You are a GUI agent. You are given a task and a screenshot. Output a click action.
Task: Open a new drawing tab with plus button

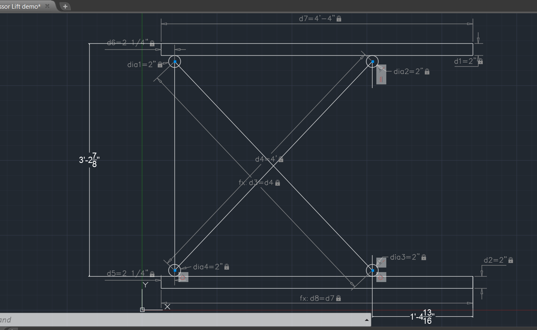pos(65,6)
